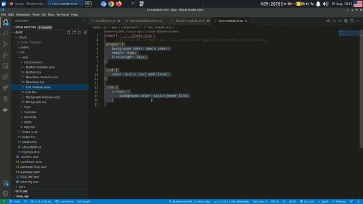Open the Help menu
The height and width of the screenshot is (204, 363).
[74, 15]
